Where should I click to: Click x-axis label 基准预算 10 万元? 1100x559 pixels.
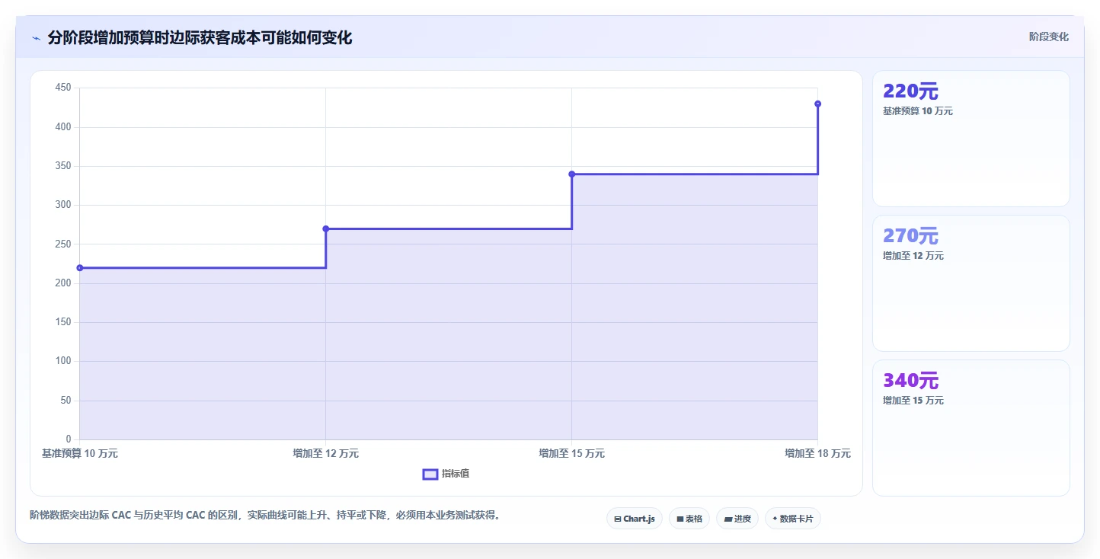point(80,453)
